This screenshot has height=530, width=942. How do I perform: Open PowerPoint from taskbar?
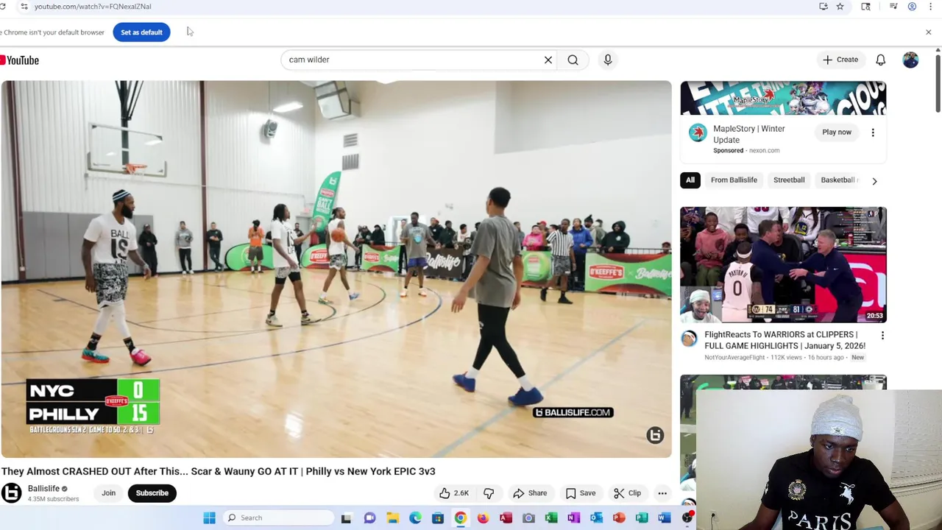click(x=619, y=518)
